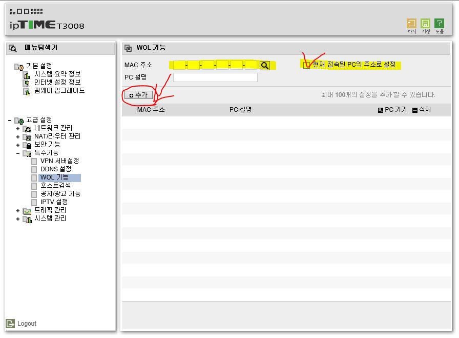Click the 메뉴탐색기 search icon

(x=13, y=48)
